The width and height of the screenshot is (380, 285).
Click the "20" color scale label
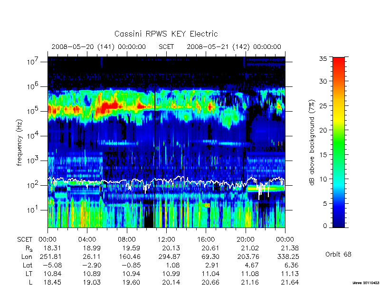323,130
